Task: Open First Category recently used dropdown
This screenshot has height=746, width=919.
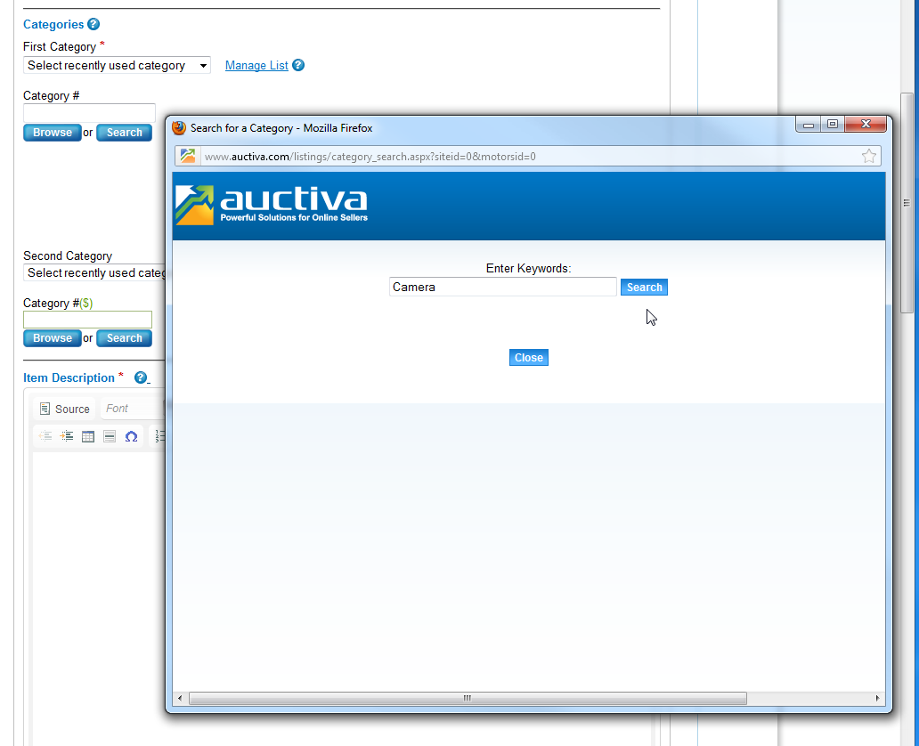Action: click(117, 65)
